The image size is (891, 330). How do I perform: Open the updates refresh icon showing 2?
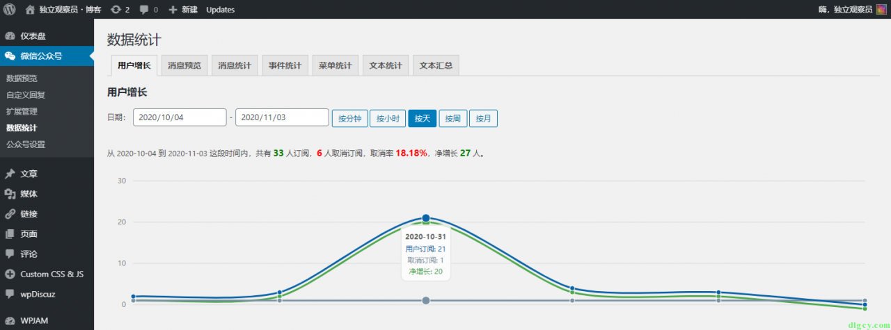click(116, 10)
